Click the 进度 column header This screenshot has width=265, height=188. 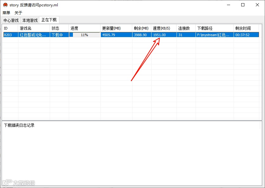click(x=85, y=28)
